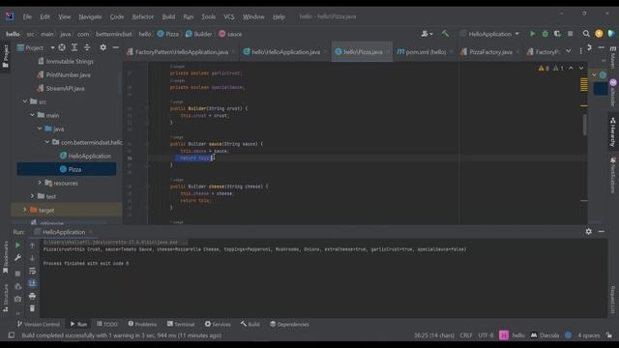Open the TODO tool window
The height and width of the screenshot is (348, 619).
pyautogui.click(x=107, y=324)
